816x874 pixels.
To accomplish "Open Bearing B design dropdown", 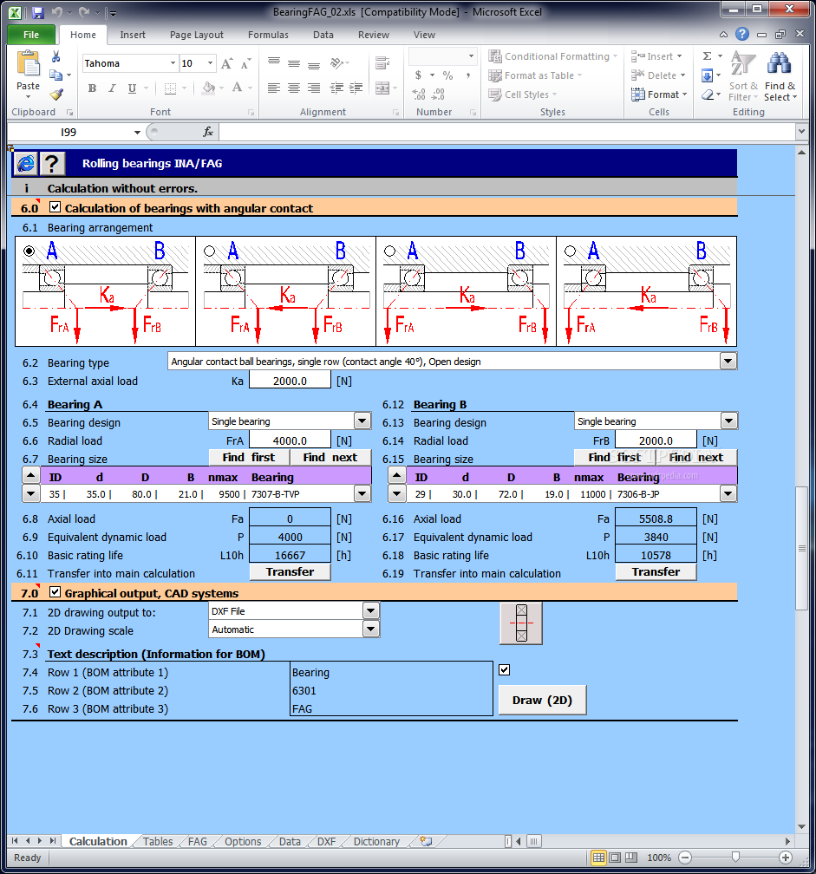I will tap(728, 421).
